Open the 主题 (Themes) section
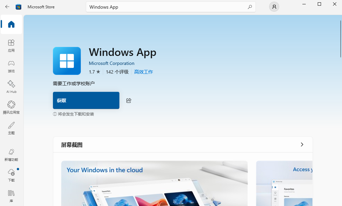 (11, 128)
